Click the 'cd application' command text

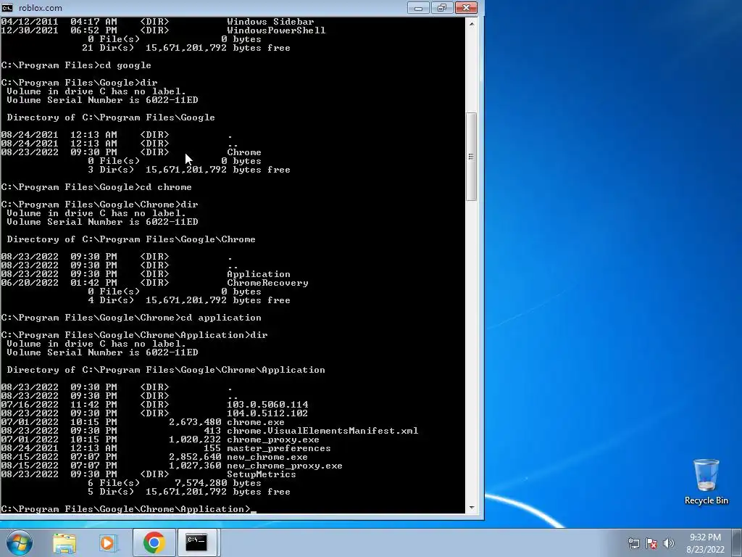221,318
